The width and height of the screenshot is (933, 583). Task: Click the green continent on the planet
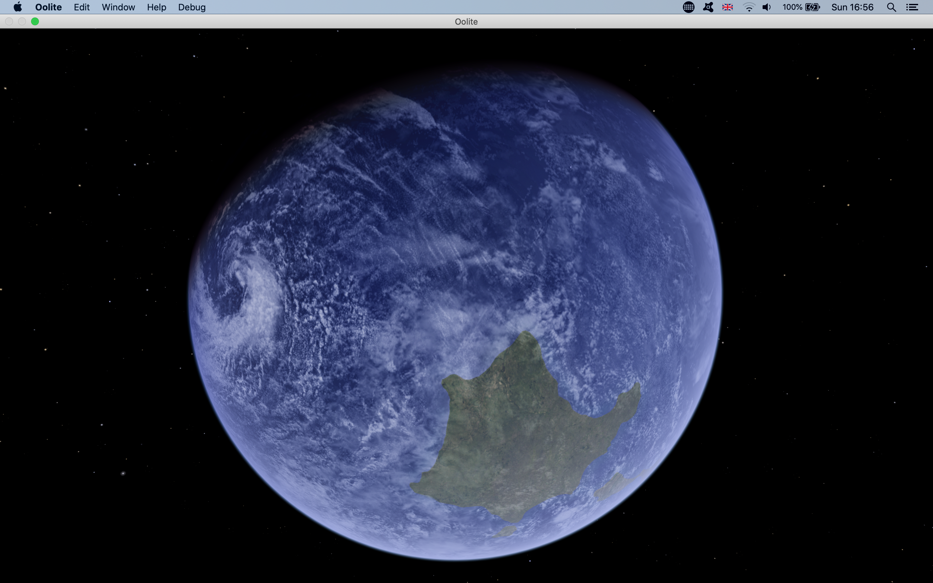[517, 432]
